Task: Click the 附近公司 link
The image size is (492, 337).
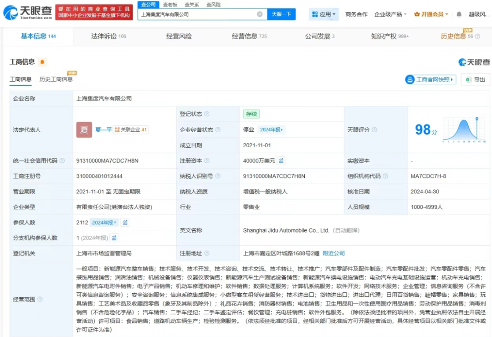Action: coord(333,253)
